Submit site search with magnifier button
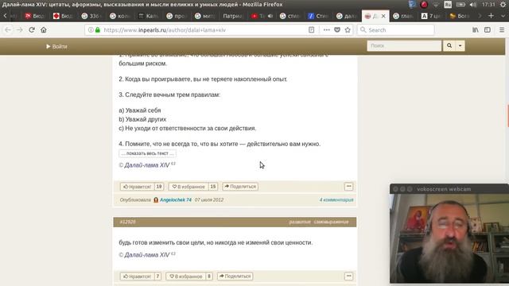The width and height of the screenshot is (509, 286). 449,46
